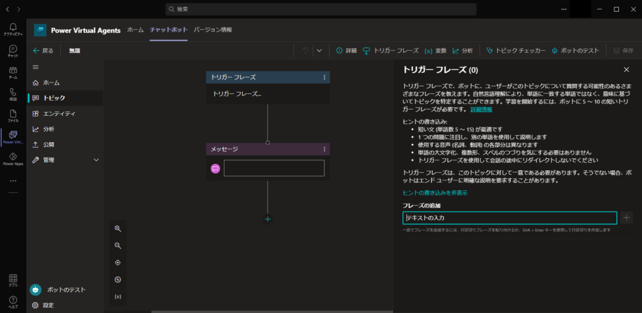
Task: Add the phrase with the plus button
Action: pos(626,218)
